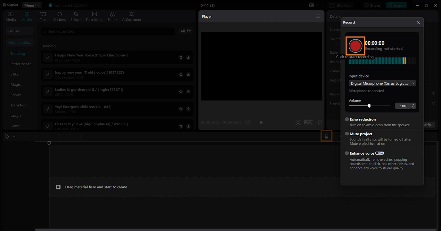Open the Player panel hamburger menu
This screenshot has height=231, width=441.
tap(318, 17)
